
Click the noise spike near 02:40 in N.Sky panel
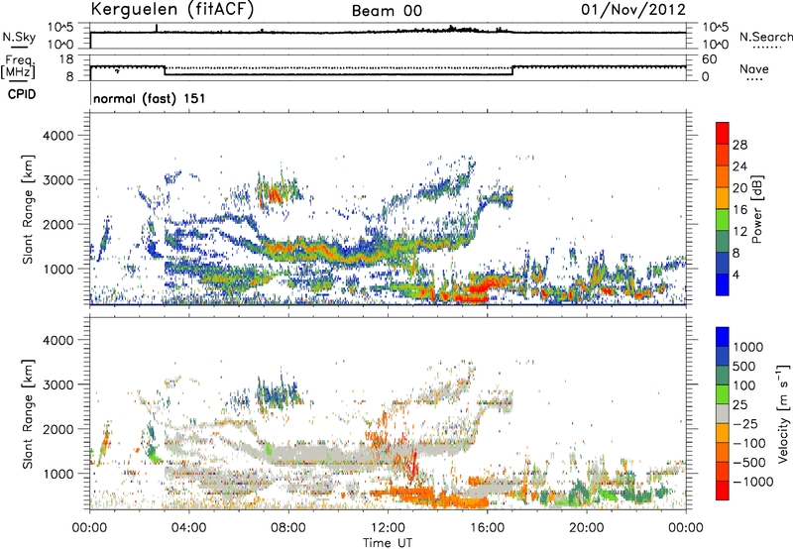(157, 28)
